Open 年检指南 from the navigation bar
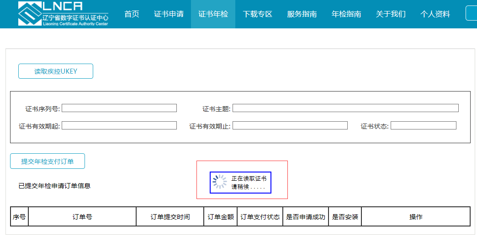Viewport: 477px width, 237px height. click(x=346, y=14)
